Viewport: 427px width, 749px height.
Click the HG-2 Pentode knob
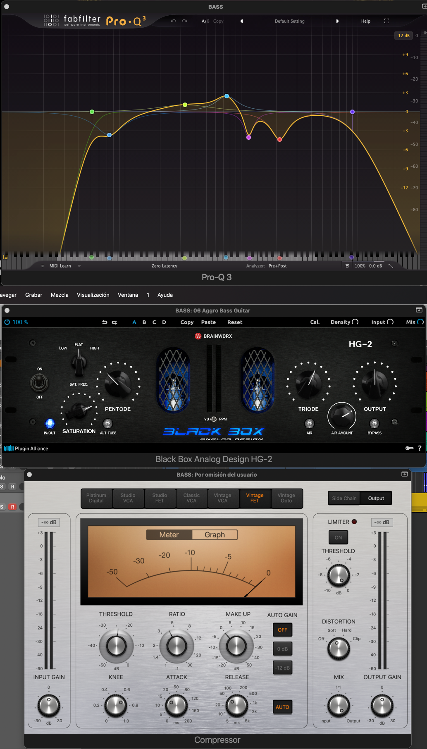point(118,384)
